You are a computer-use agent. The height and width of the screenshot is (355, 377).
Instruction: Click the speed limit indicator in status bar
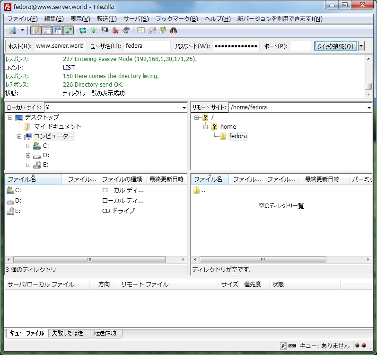[292, 346]
